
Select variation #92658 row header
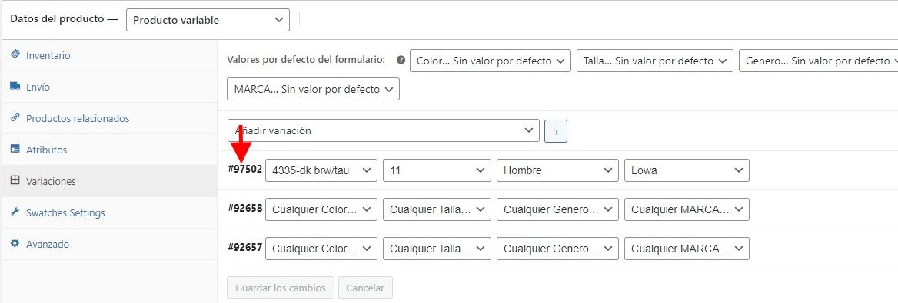click(245, 209)
